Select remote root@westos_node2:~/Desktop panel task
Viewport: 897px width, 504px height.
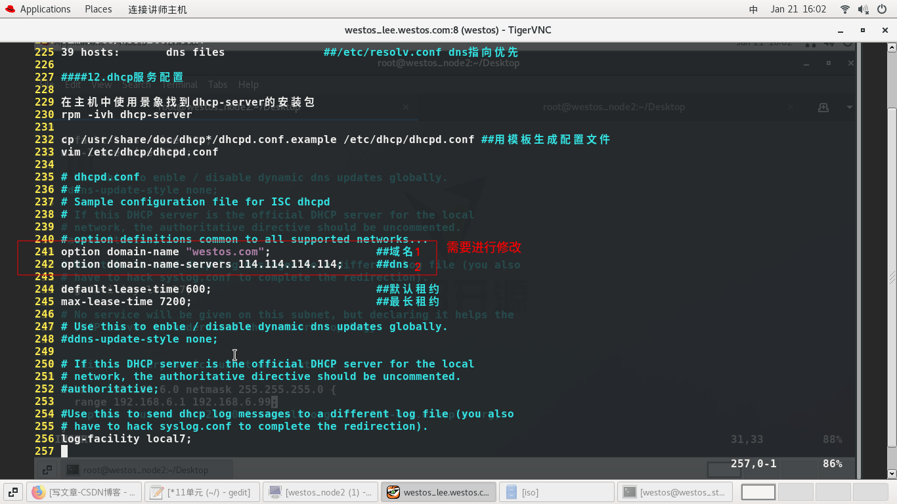(x=146, y=470)
